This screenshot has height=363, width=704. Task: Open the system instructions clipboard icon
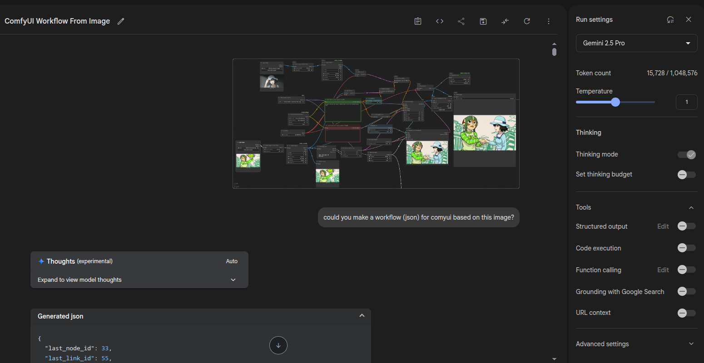418,21
